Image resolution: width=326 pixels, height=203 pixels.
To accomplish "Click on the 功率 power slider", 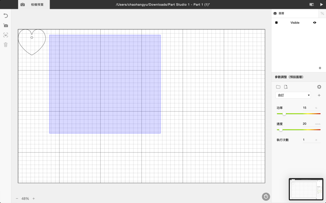I will click(299, 114).
